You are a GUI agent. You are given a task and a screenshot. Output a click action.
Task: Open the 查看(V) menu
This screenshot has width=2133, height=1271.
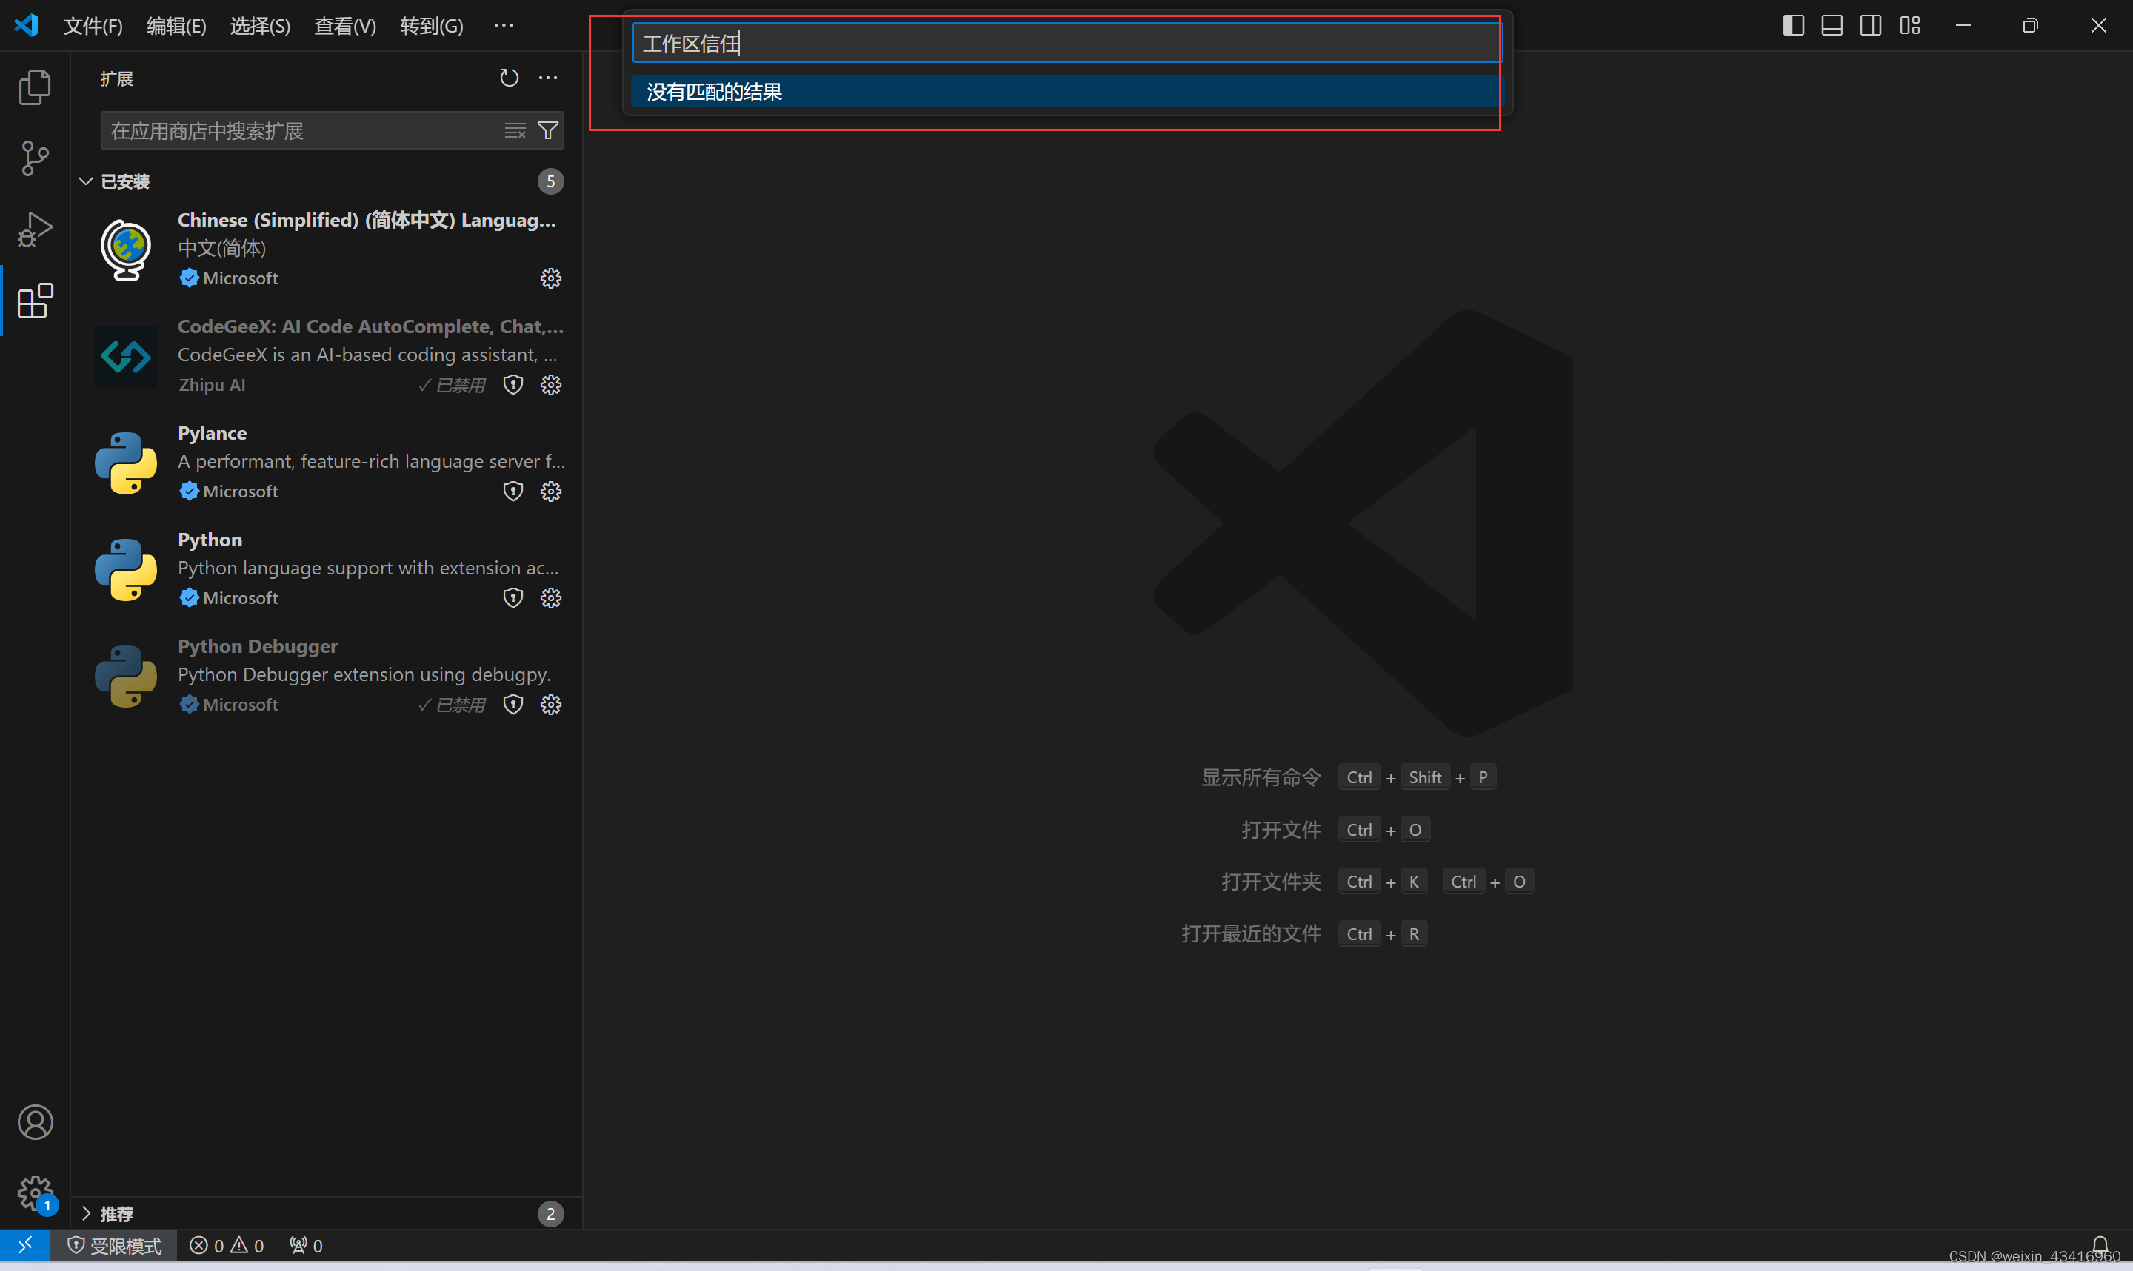[x=345, y=26]
